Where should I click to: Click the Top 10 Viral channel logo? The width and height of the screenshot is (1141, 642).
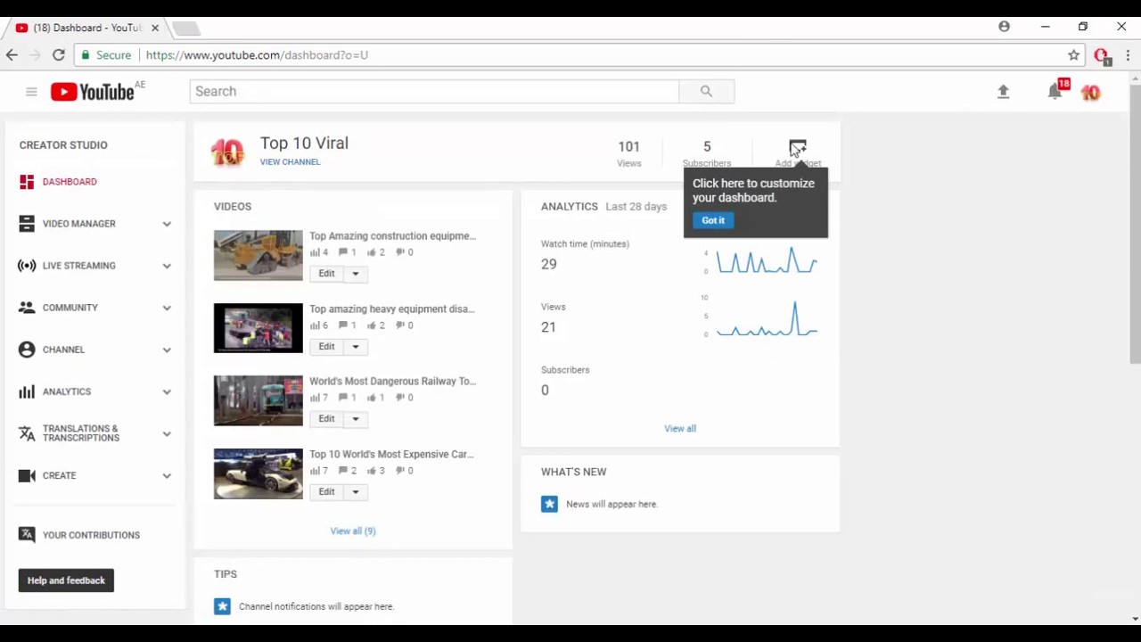pyautogui.click(x=227, y=152)
